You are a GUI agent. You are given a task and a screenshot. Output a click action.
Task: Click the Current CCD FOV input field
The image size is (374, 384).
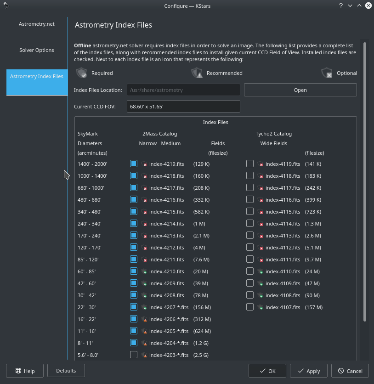pyautogui.click(x=183, y=106)
